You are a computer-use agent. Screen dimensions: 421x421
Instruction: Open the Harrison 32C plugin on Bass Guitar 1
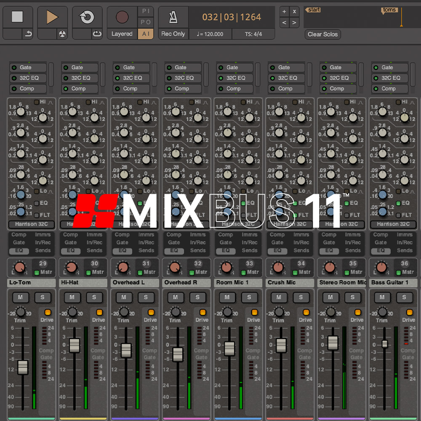pos(393,224)
